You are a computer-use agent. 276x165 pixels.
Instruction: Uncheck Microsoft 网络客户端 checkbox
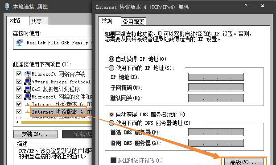(19, 74)
